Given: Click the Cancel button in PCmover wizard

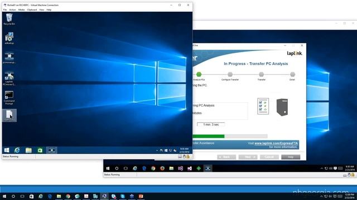Looking at the screenshot, I should click(269, 157).
